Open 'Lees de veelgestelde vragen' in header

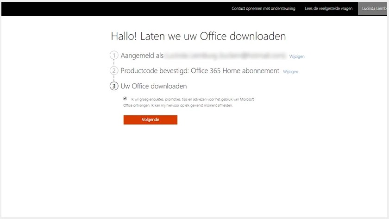[328, 8]
